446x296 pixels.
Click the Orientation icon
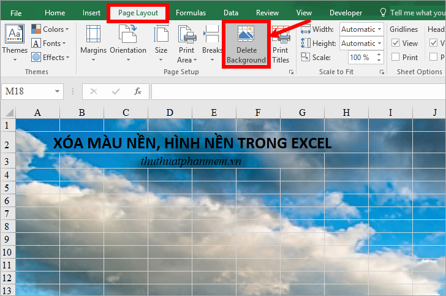point(127,34)
